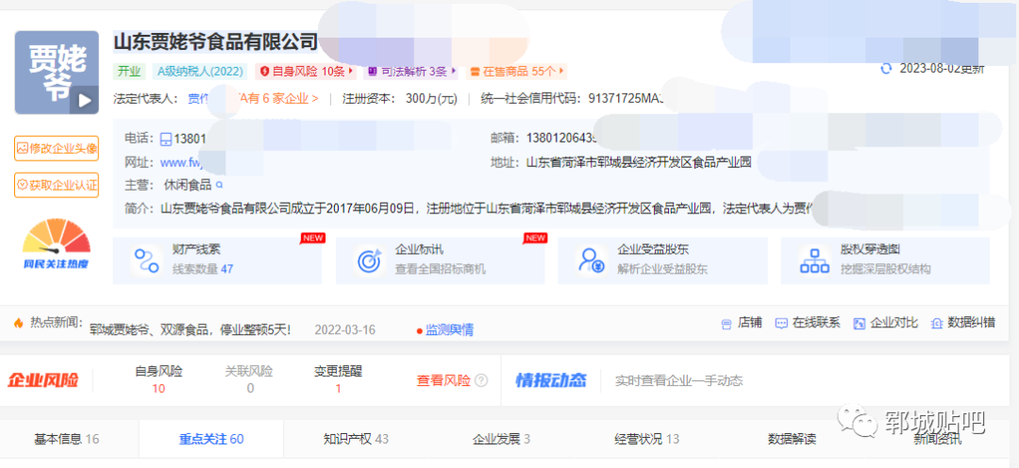This screenshot has height=468, width=1019.
Task: Click 查看风险 link
Action: coord(443,380)
